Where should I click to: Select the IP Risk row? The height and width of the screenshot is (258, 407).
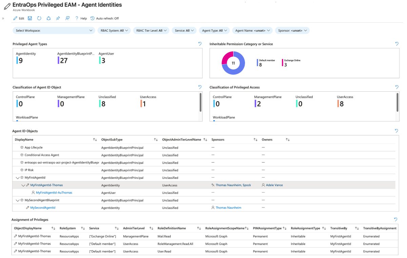click(x=203, y=170)
